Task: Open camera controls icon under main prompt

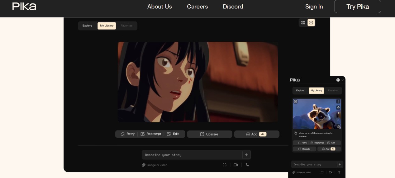Action: (236, 165)
